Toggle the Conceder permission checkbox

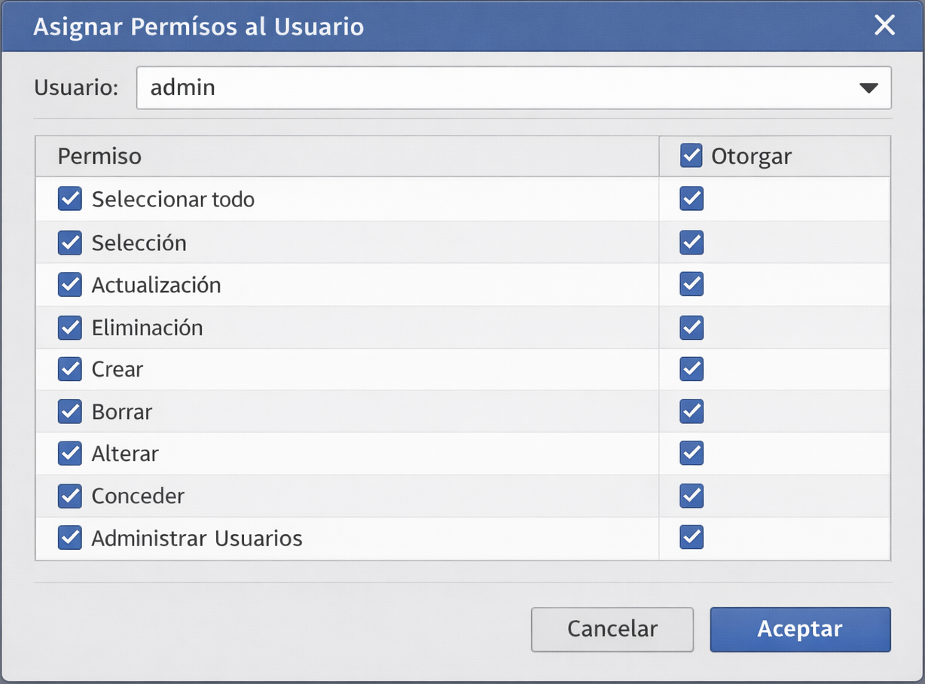pyautogui.click(x=69, y=496)
